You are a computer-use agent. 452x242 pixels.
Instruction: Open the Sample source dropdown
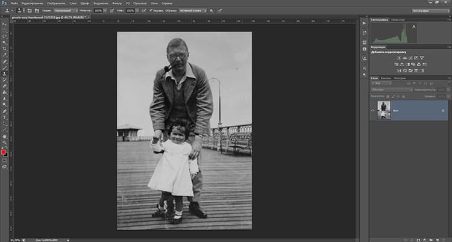coord(193,11)
